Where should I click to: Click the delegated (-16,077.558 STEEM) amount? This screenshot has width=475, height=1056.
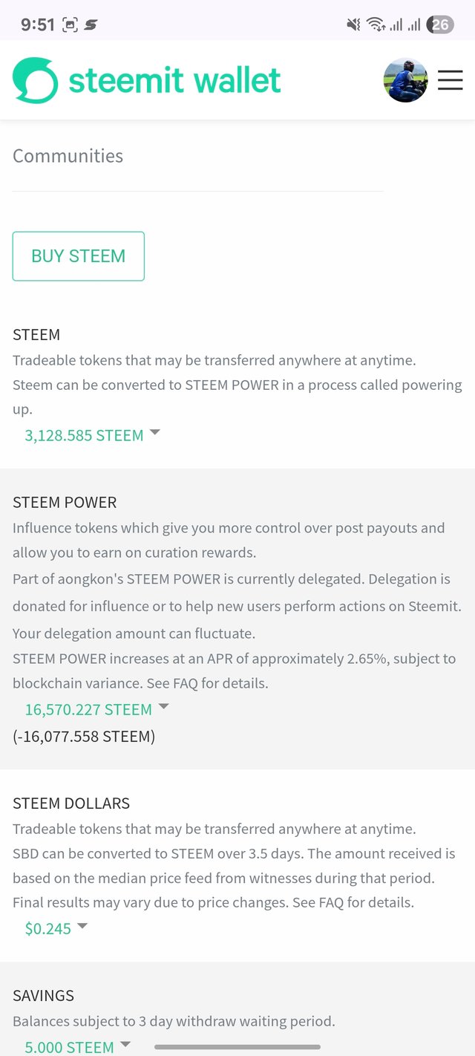point(84,737)
